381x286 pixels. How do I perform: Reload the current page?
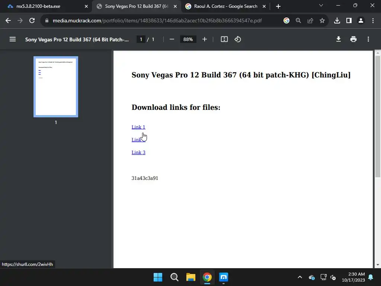point(32,21)
